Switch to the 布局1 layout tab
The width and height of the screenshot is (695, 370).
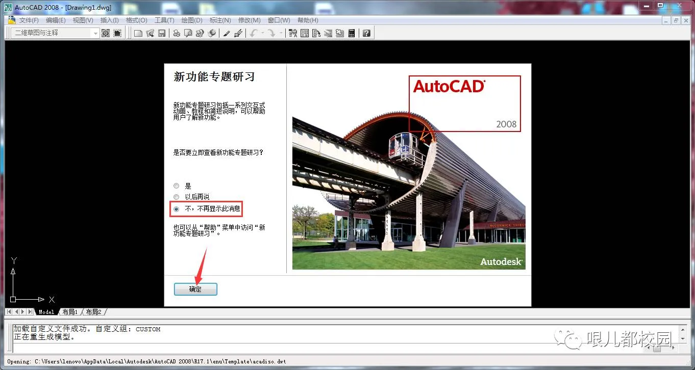(x=70, y=312)
